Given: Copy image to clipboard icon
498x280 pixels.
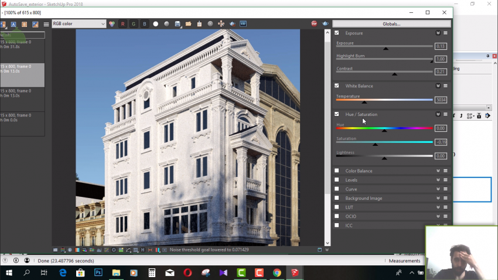Looking at the screenshot, I should point(199,24).
